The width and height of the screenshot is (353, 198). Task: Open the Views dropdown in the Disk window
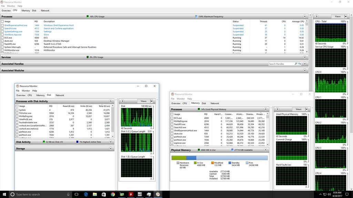click(151, 101)
